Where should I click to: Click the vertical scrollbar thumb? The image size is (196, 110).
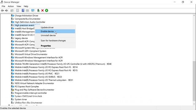194,81
